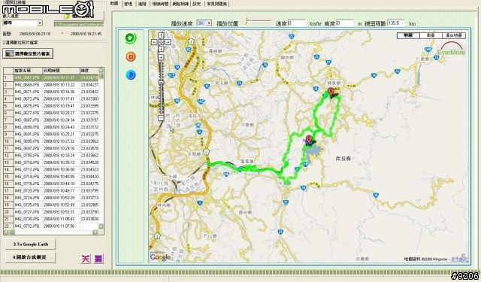The image size is (481, 282).
Task: Click the 選擇數位照片檔案 button
Action: (28, 53)
